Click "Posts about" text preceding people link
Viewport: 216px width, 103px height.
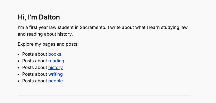click(x=35, y=81)
